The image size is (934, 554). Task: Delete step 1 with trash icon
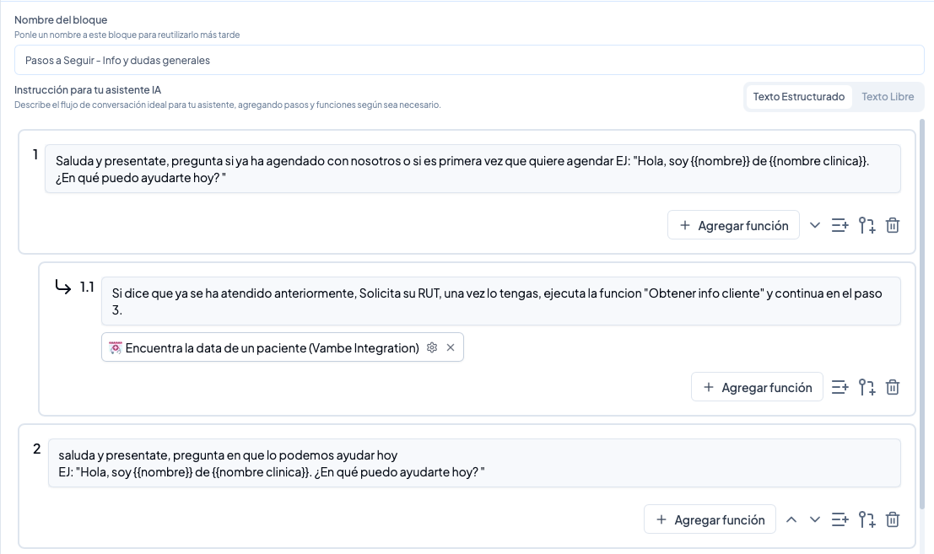tap(893, 225)
